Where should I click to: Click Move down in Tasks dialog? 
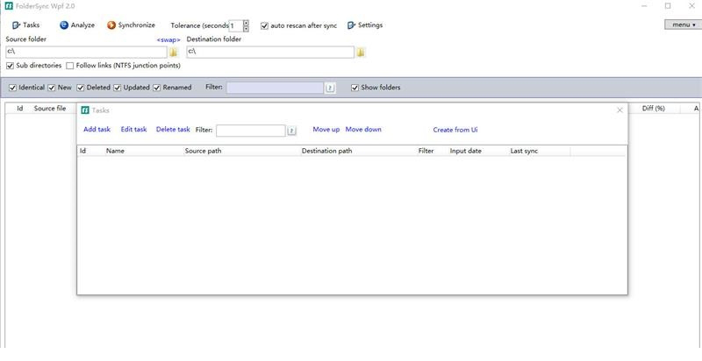[363, 130]
